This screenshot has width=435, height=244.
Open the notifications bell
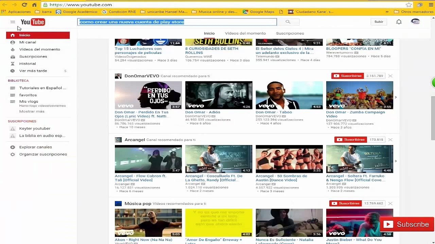(x=399, y=22)
